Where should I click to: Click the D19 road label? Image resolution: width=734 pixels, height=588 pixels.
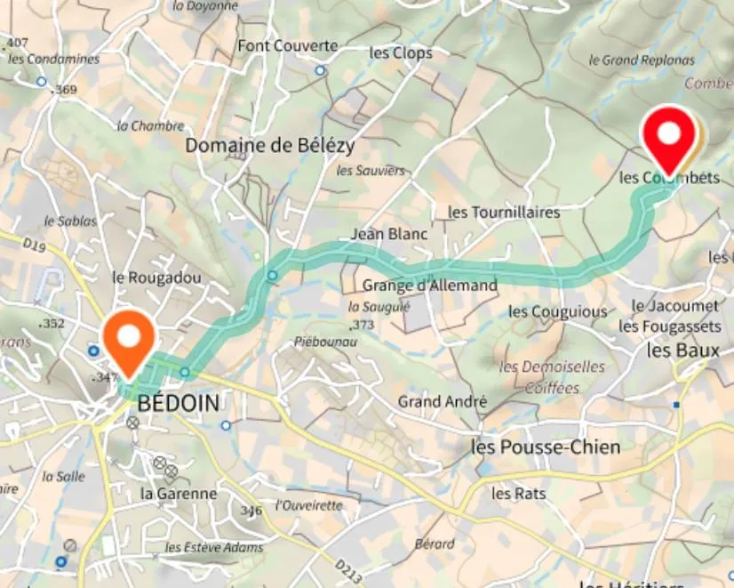34,245
